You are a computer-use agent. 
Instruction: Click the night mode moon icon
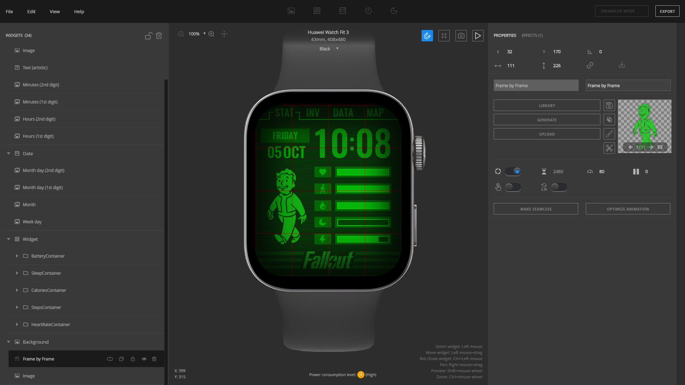tap(394, 11)
